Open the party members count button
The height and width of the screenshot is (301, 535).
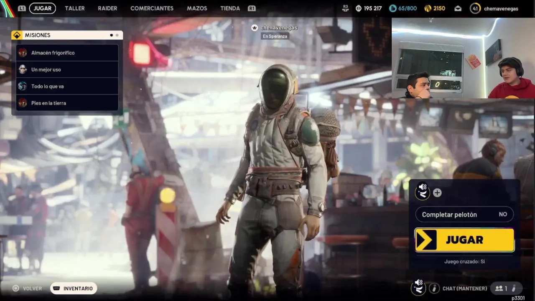coord(506,288)
